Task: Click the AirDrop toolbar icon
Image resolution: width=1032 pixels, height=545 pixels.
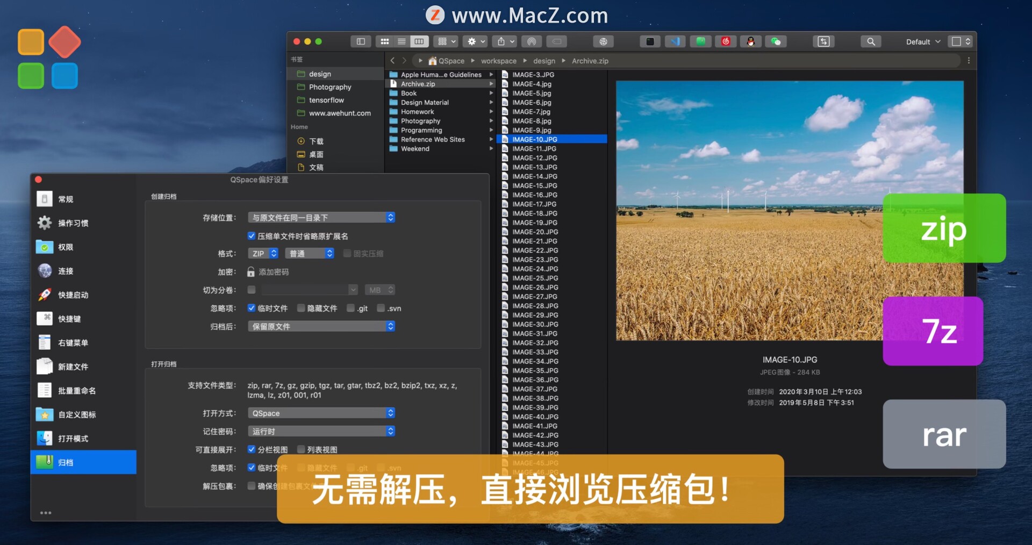Action: click(531, 41)
